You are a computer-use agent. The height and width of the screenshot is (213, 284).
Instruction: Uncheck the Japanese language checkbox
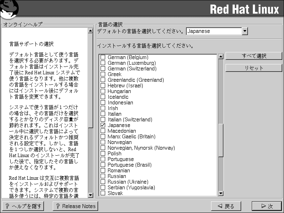pos(103,125)
